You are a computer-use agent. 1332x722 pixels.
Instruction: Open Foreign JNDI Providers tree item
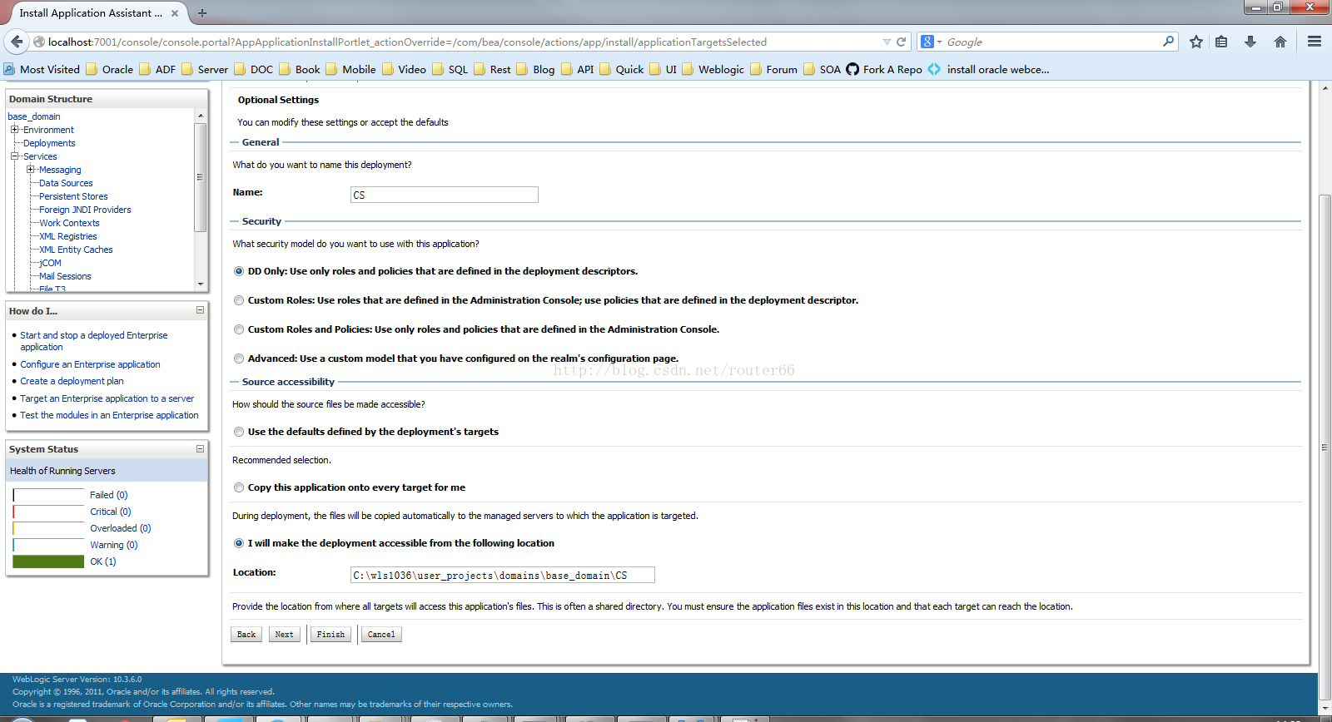[x=85, y=210]
